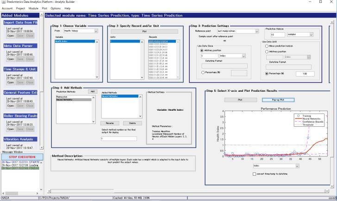
Task: Select Percentage option under Use Data Since
Action: pyautogui.click(x=202, y=72)
